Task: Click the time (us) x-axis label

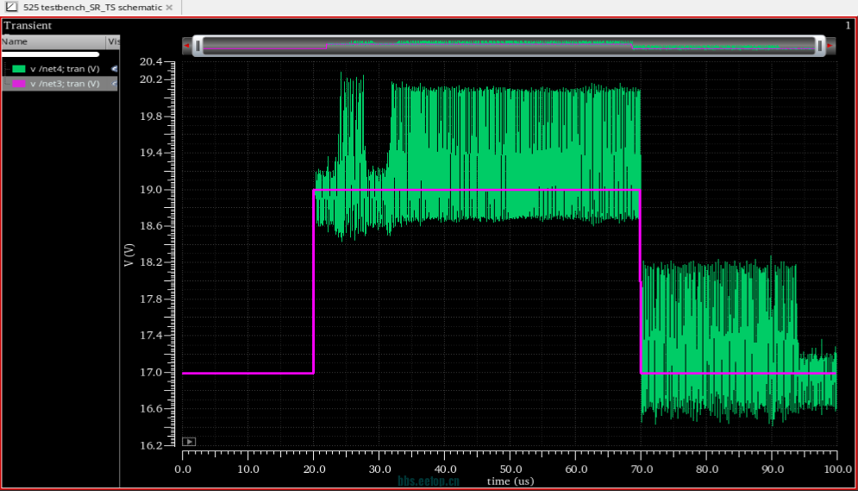Action: click(x=510, y=481)
